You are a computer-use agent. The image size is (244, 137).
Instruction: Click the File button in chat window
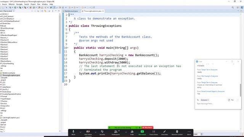(231, 100)
